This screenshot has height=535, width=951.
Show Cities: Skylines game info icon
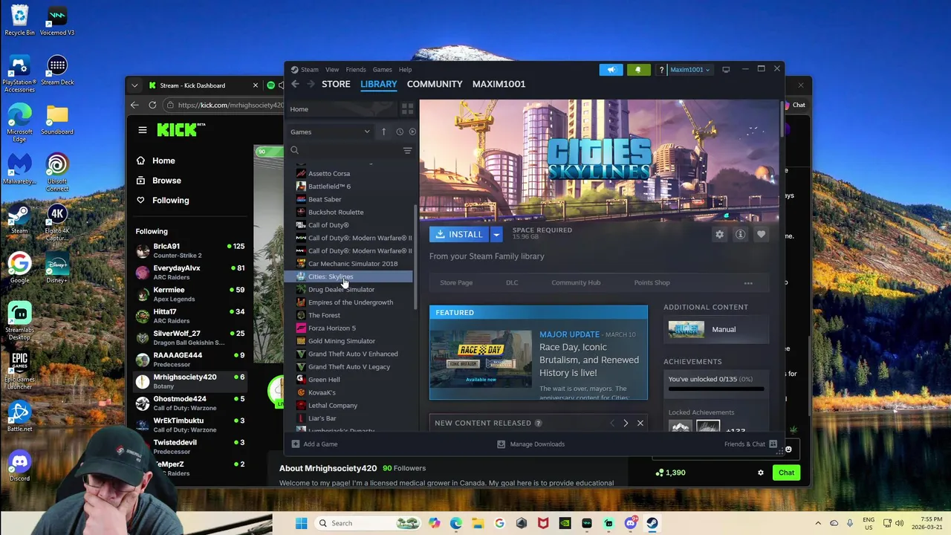(740, 234)
